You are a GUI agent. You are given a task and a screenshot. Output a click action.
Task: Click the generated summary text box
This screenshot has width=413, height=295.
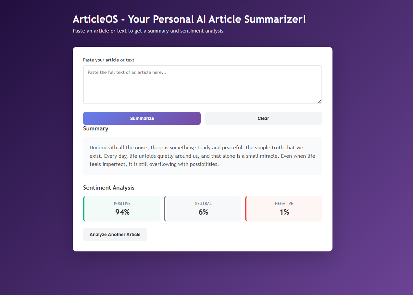202,156
